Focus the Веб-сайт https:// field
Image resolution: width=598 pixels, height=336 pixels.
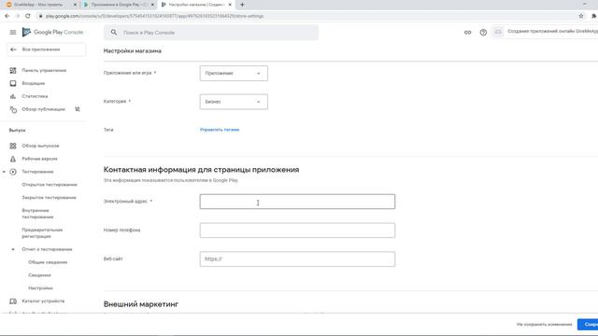(297, 259)
